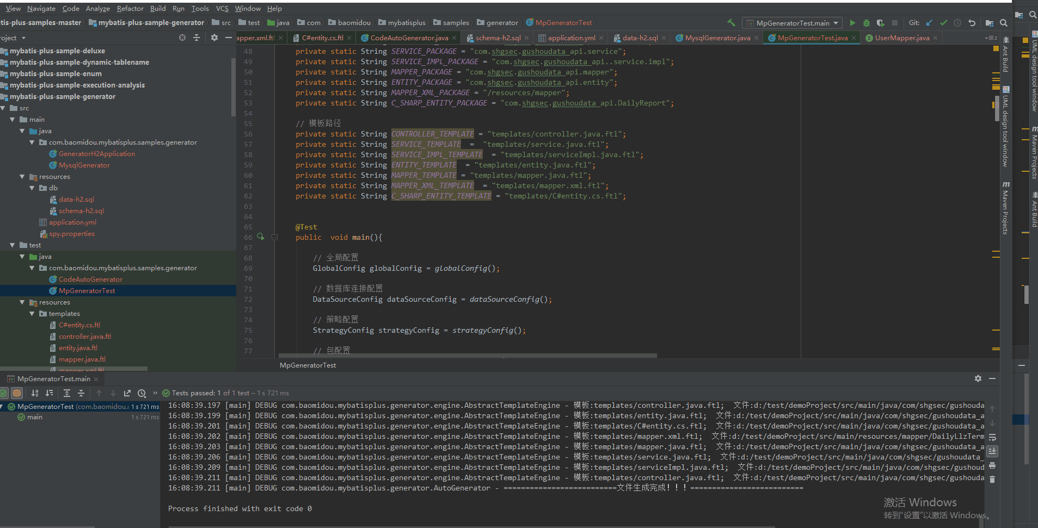Image resolution: width=1038 pixels, height=528 pixels.
Task: Open the Maven Projects side tool window
Action: pyautogui.click(x=1005, y=208)
